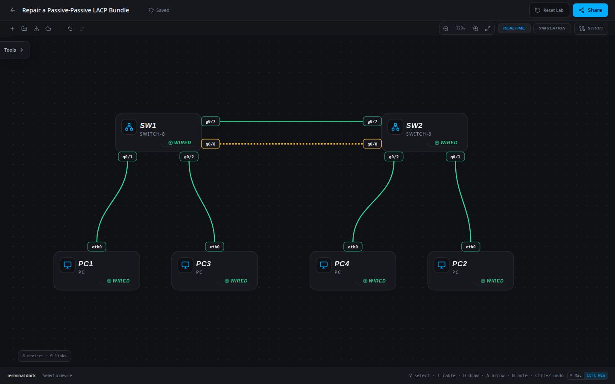Click the WIRED status on SW1
615x384 pixels.
(x=180, y=143)
